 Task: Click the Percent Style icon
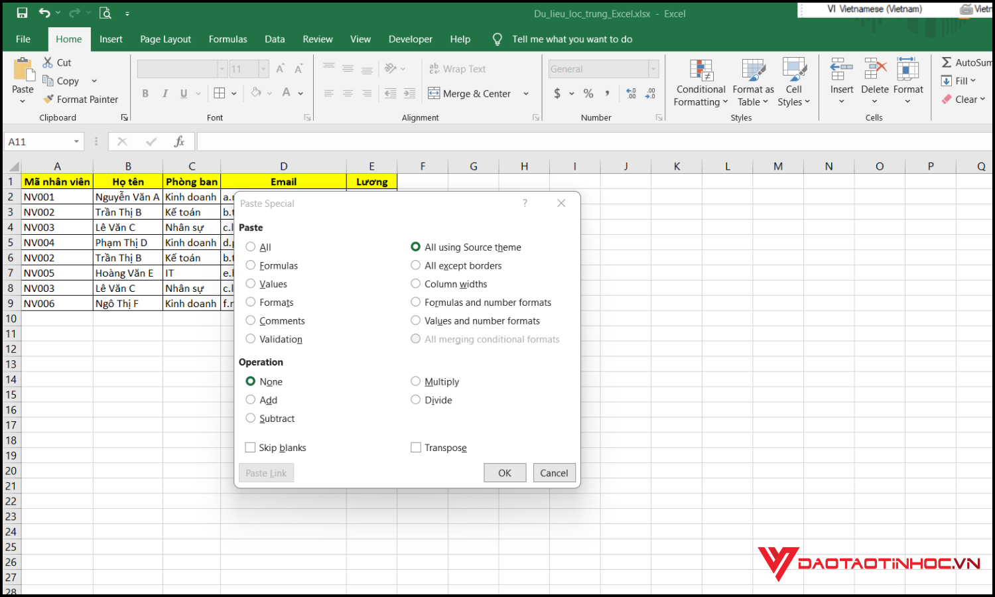click(588, 93)
